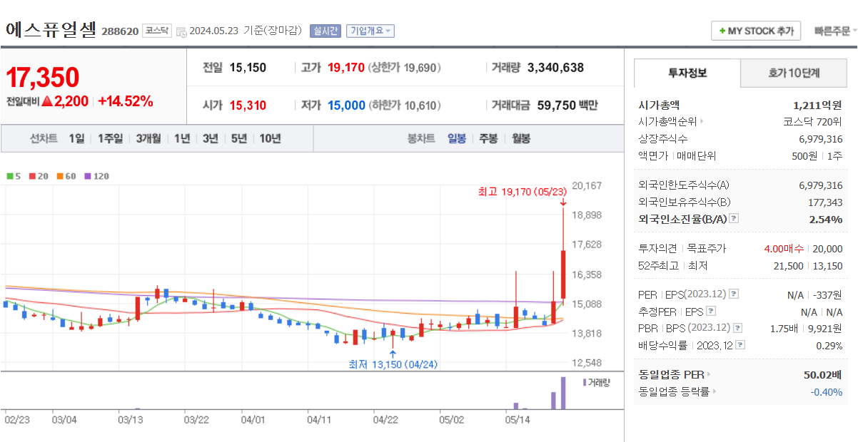The height and width of the screenshot is (442, 858).
Task: Select the 1주일 line chart period
Action: (x=110, y=138)
